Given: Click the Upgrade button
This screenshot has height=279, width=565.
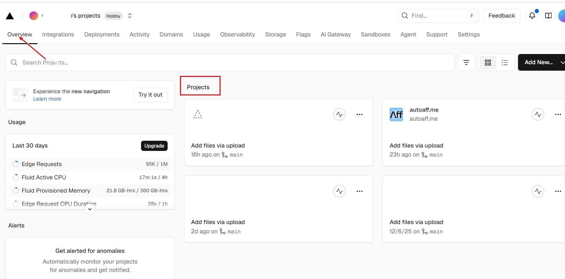Looking at the screenshot, I should (154, 146).
